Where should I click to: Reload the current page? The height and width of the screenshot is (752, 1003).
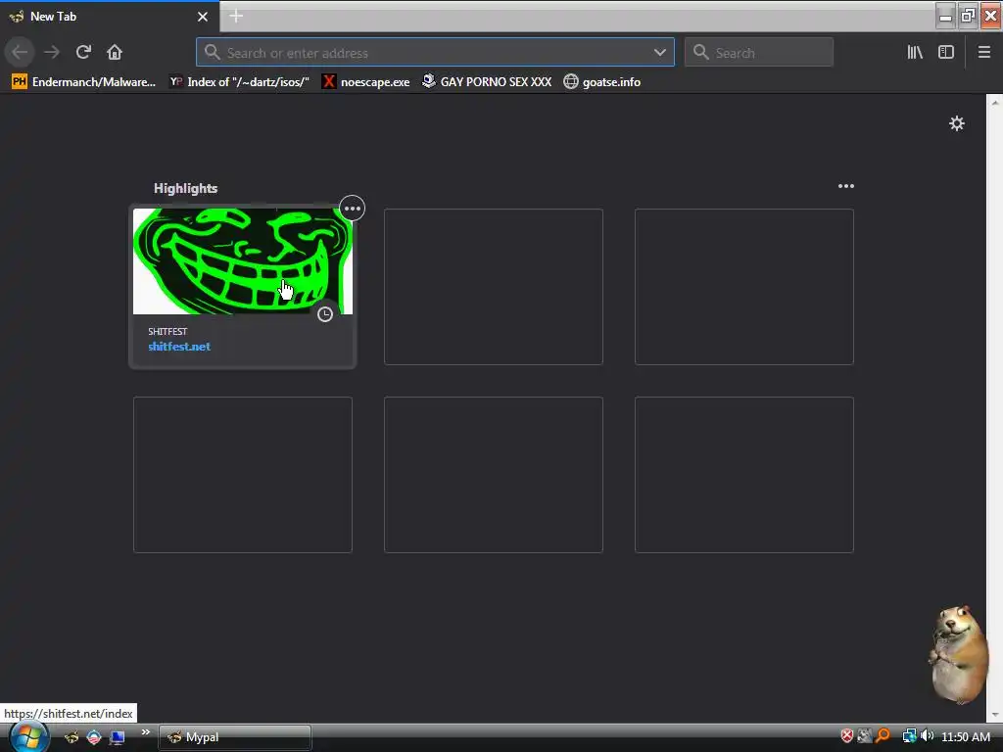[83, 52]
